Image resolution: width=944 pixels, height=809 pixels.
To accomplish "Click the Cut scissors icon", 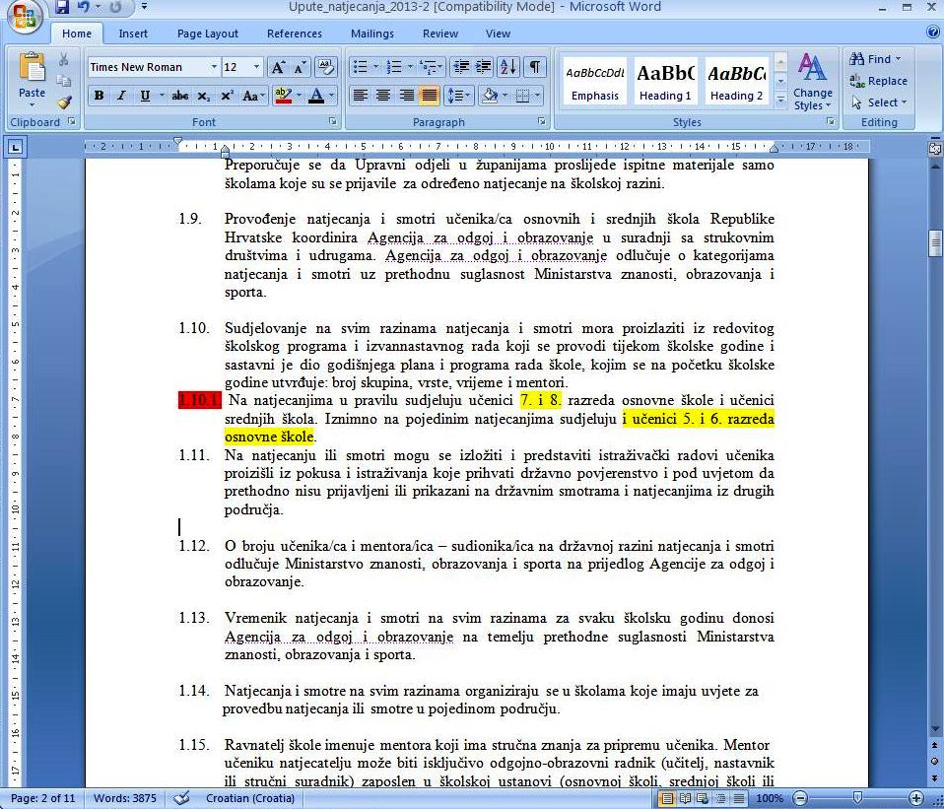I will coord(64,60).
